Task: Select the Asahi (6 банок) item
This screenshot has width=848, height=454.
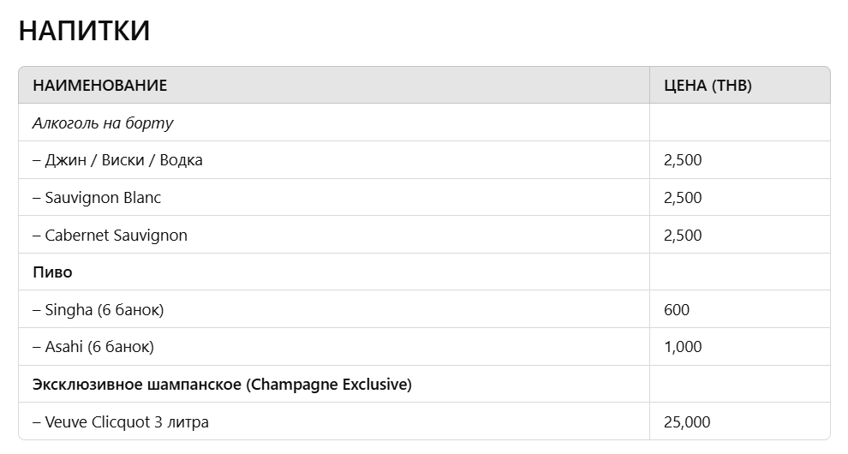Action: click(93, 347)
